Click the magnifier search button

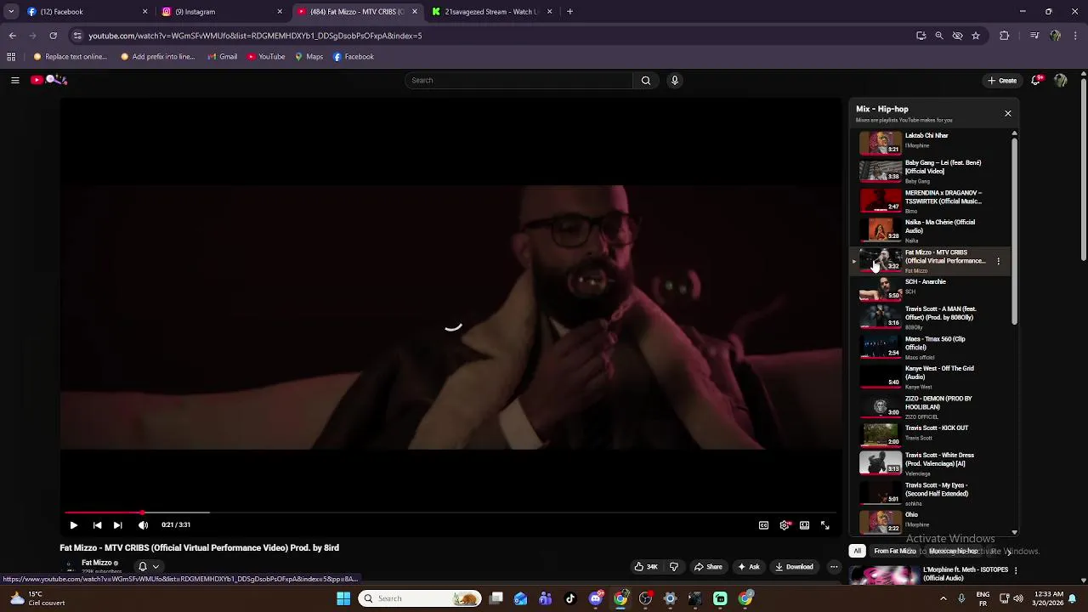tap(646, 80)
